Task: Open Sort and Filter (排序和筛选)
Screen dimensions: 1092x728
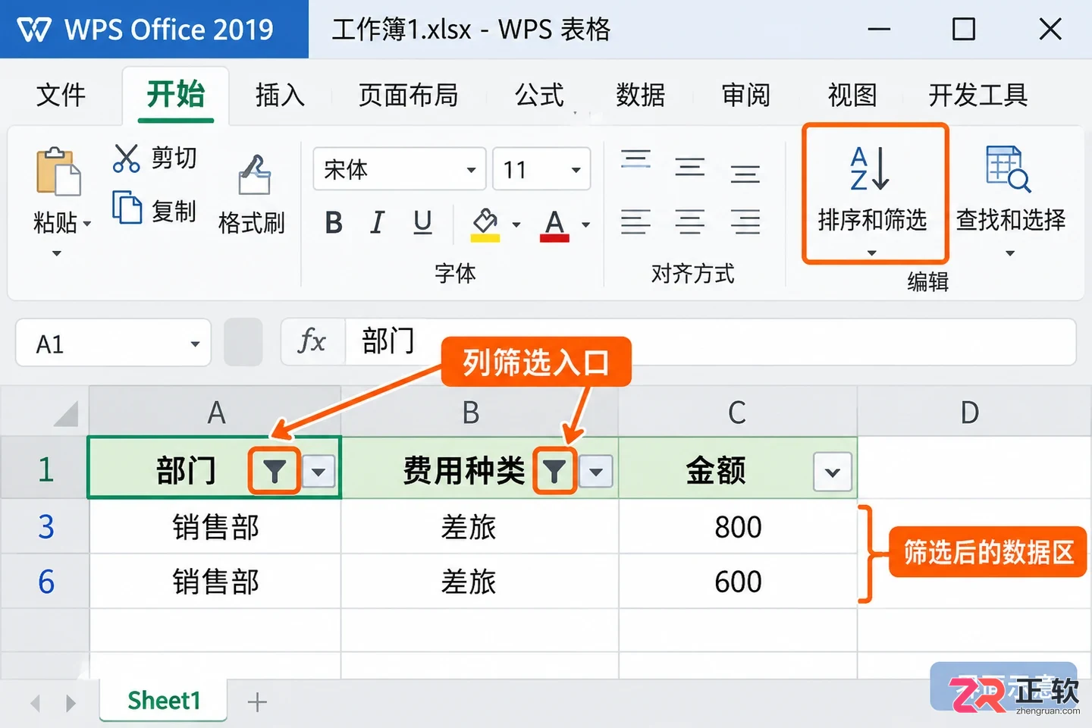Action: tap(875, 194)
